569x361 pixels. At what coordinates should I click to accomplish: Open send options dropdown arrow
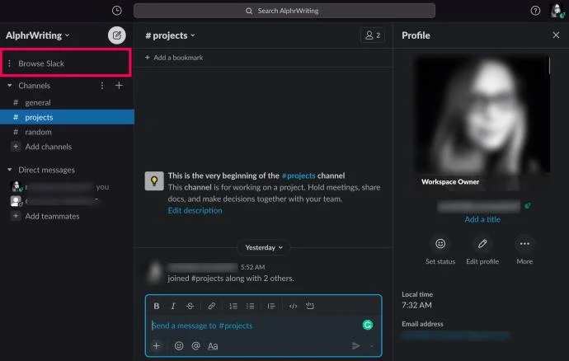(372, 346)
